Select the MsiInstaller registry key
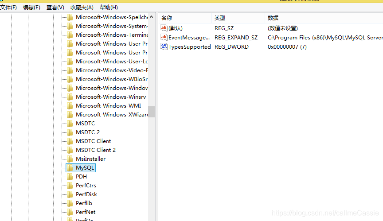383x221 pixels. tap(90, 159)
